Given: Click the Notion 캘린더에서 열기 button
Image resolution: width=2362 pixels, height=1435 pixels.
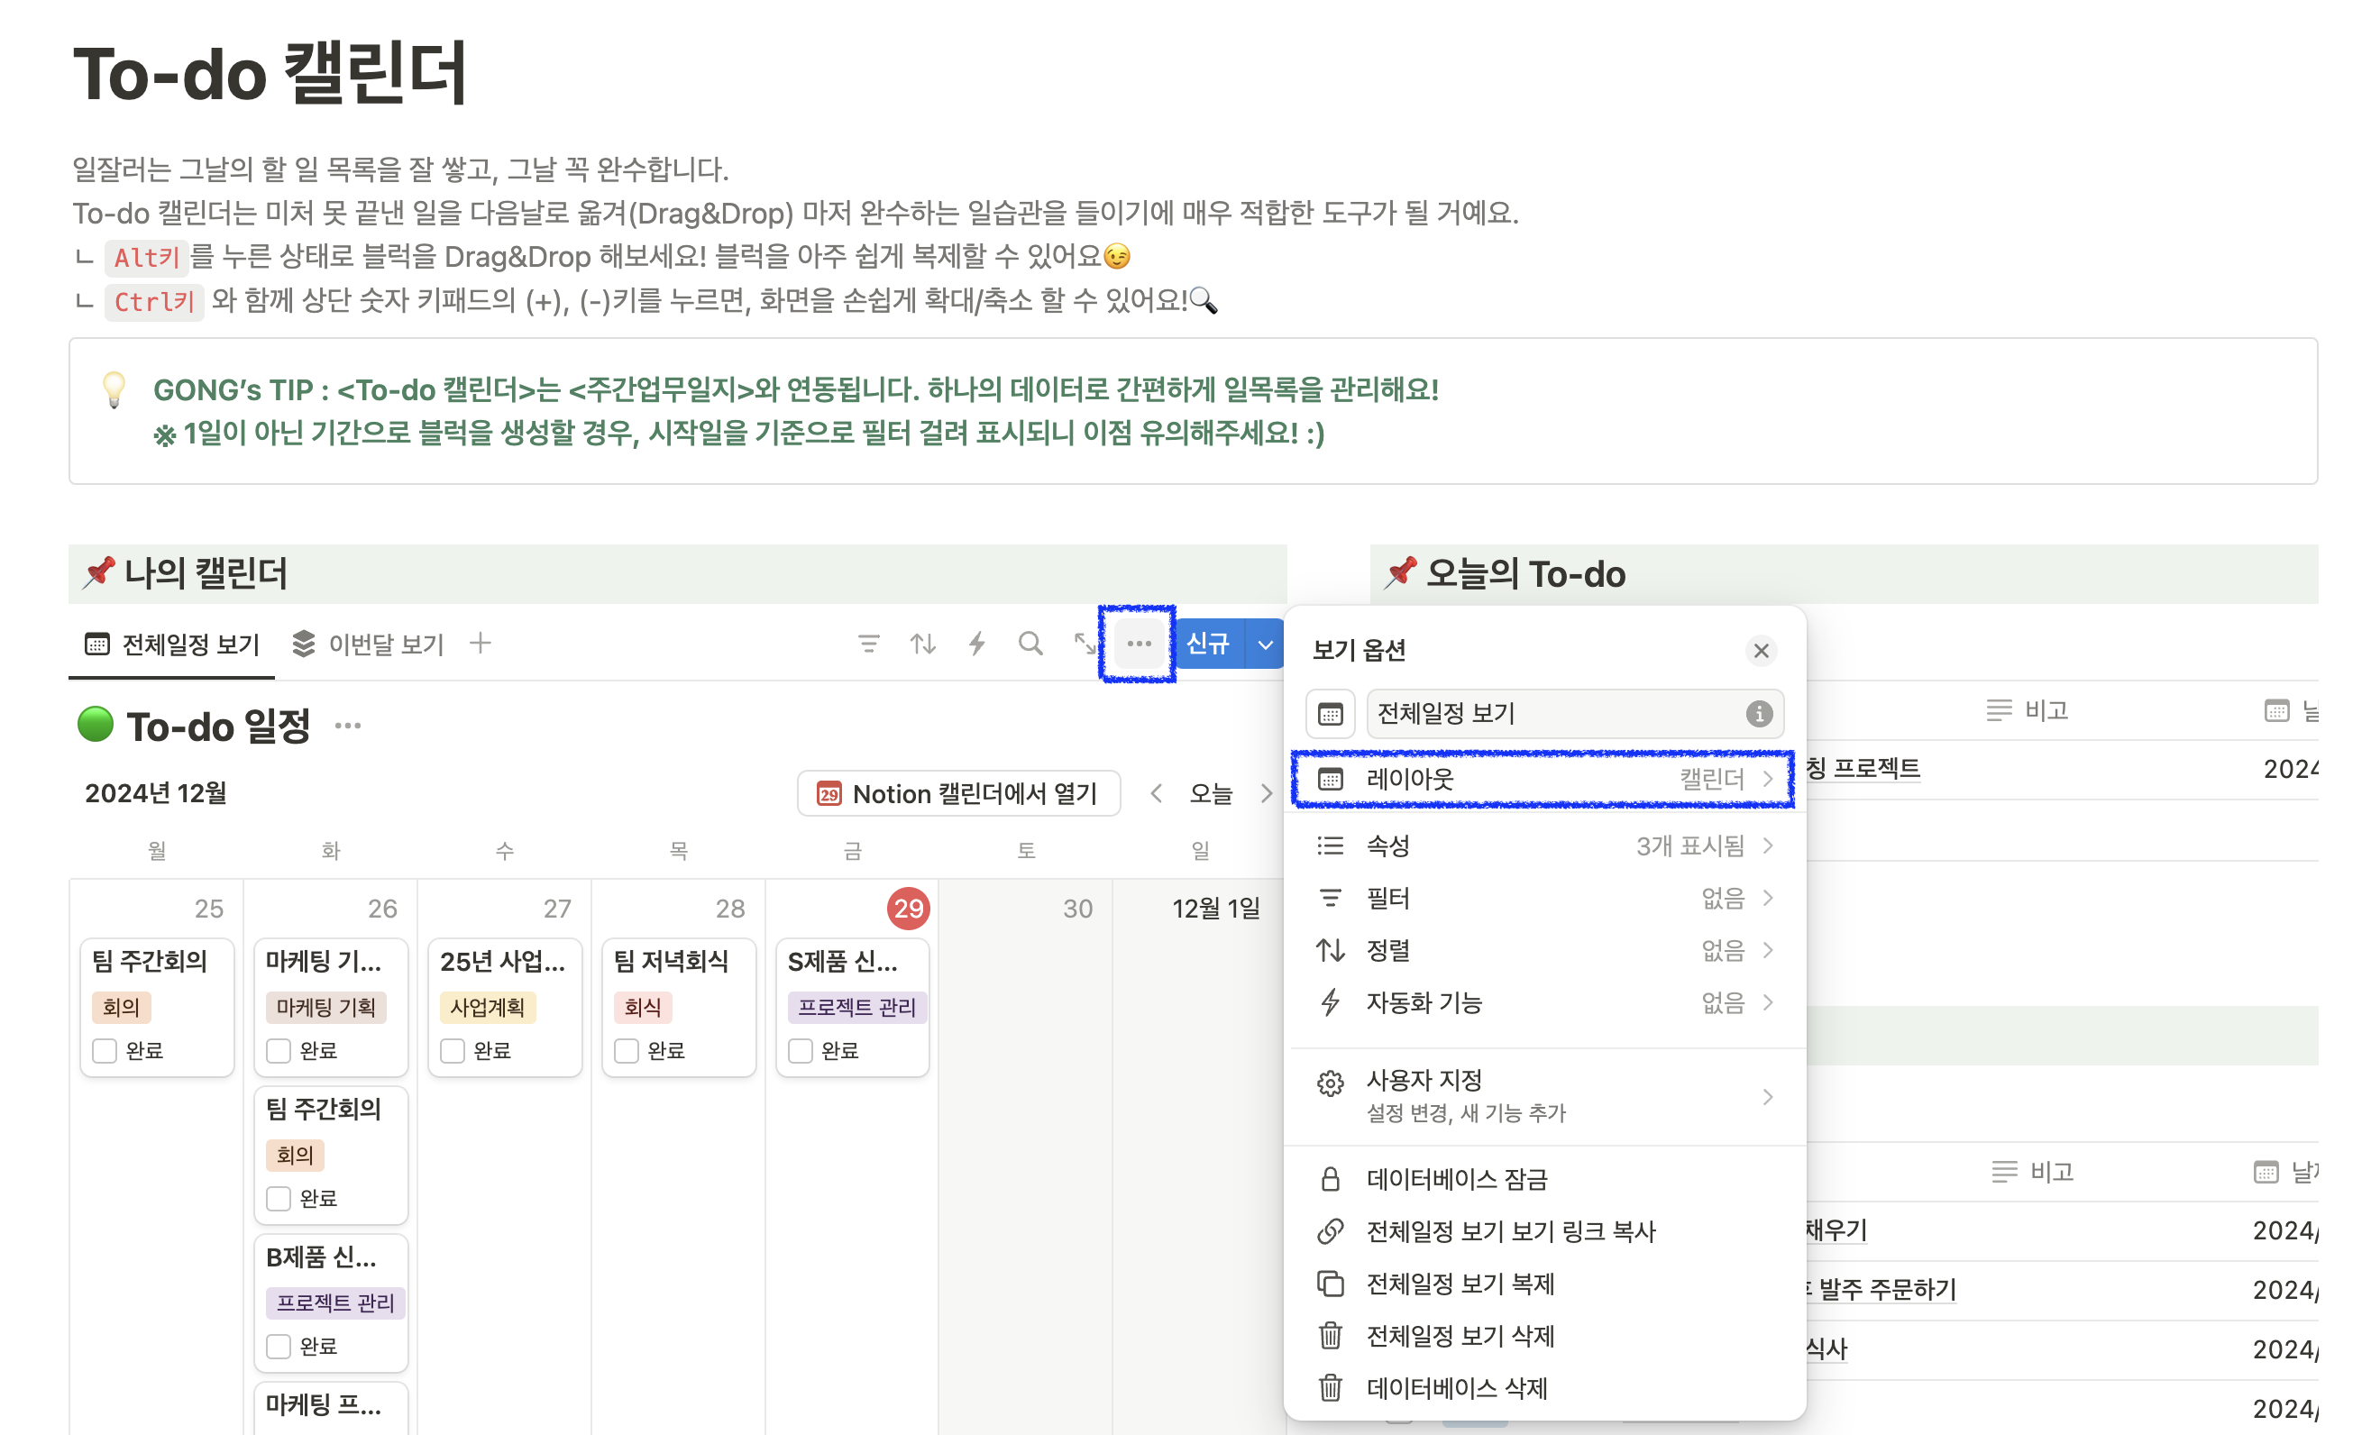Looking at the screenshot, I should (957, 792).
